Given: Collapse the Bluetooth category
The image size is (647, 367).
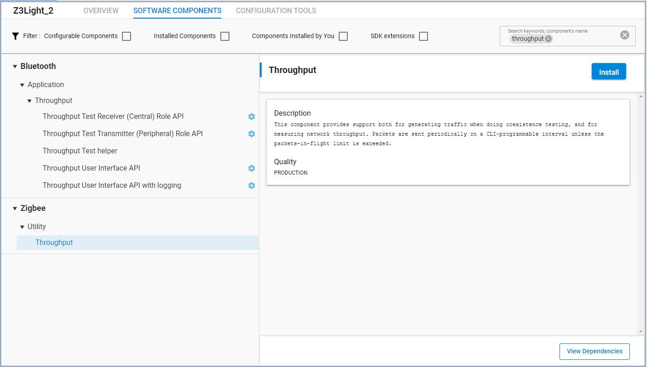Looking at the screenshot, I should pos(15,67).
